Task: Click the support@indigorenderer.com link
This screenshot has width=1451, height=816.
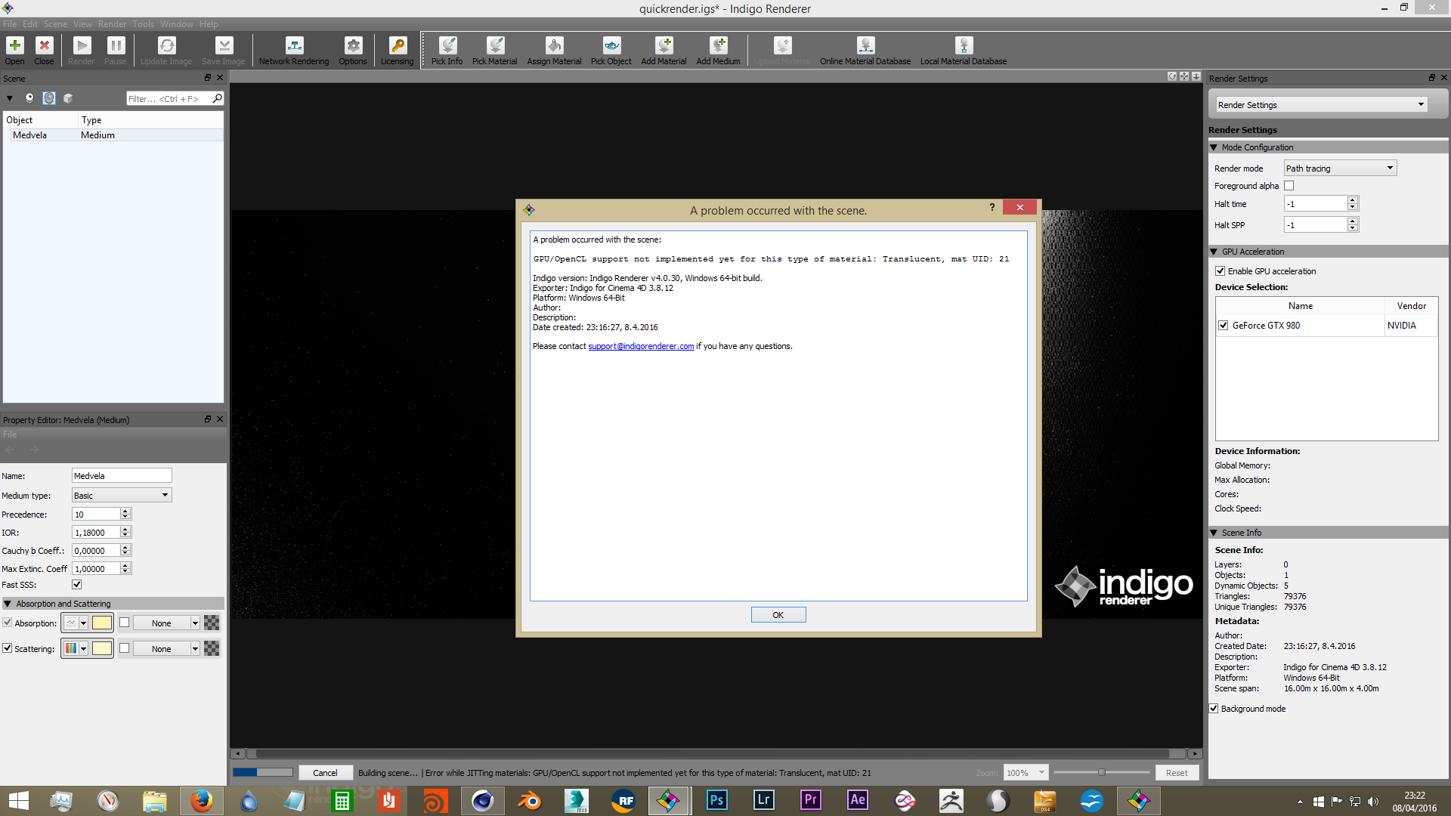Action: 641,347
